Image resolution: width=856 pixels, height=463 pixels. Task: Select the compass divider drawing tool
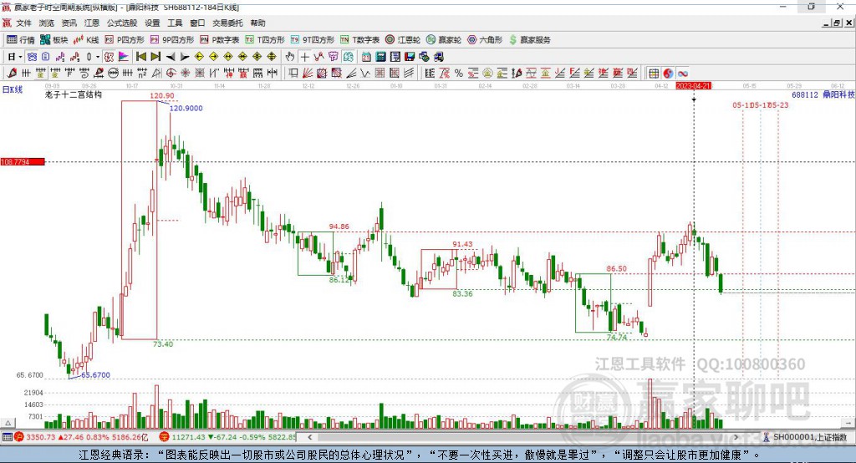pyautogui.click(x=156, y=74)
